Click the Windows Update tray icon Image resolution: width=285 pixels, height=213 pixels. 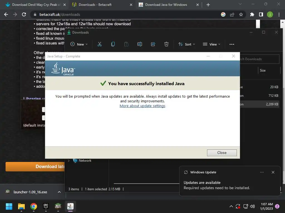[238, 206]
